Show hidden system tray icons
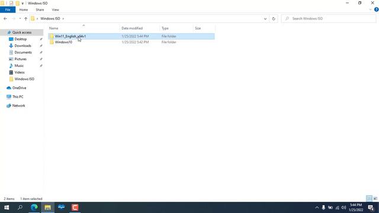379x213 pixels. tap(317, 208)
